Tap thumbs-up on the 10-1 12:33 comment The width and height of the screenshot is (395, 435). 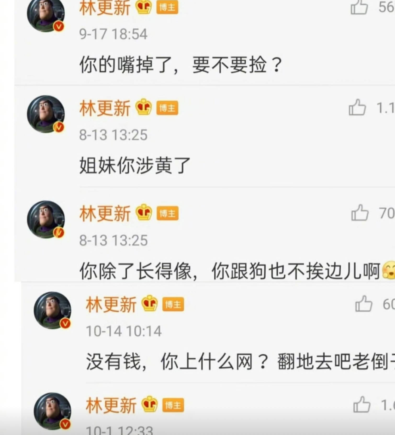click(362, 404)
